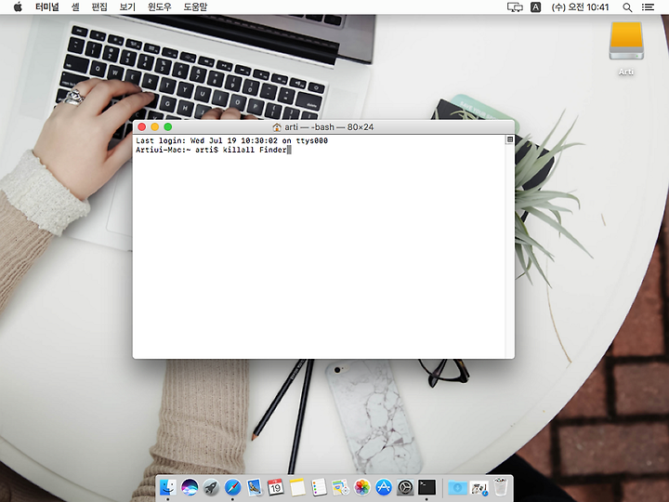The height and width of the screenshot is (502, 669).
Task: Open the Mail stamp icon in Dock
Action: 255,487
